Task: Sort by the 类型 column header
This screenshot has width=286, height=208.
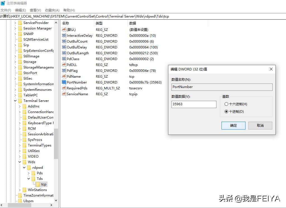Action: click(x=111, y=23)
